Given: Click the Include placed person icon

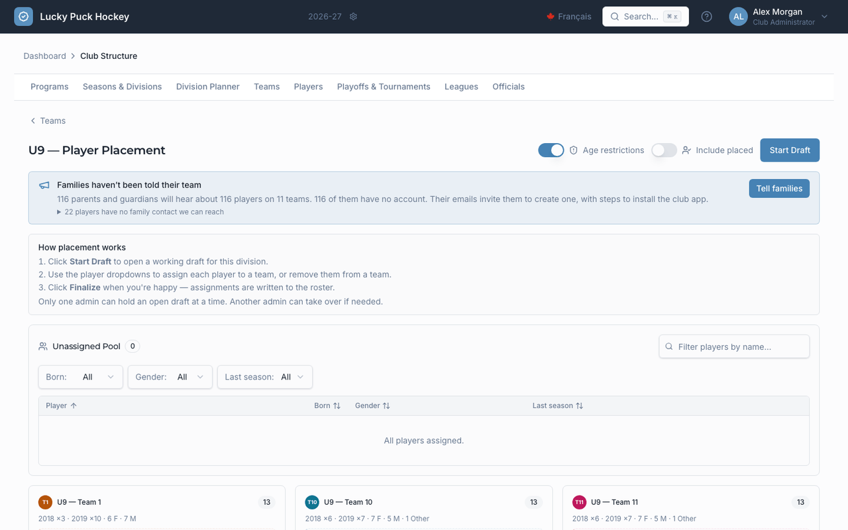Looking at the screenshot, I should pos(686,150).
